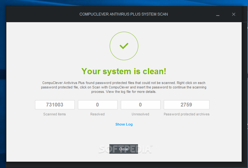Select the 731003 scanned items value

pyautogui.click(x=55, y=105)
